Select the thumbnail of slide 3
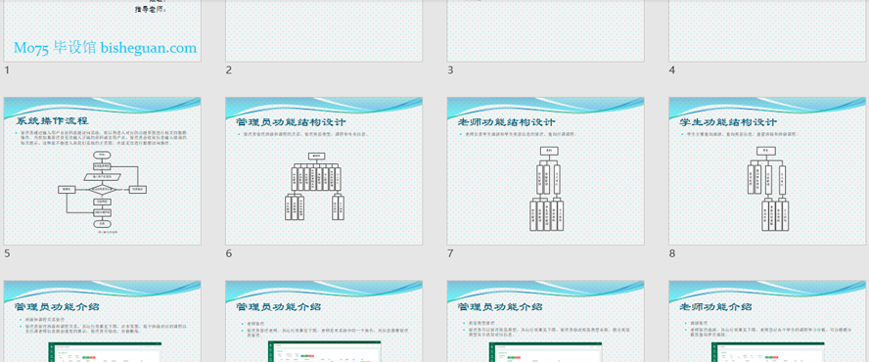Screen dimensions: 869x362 click(546, 30)
